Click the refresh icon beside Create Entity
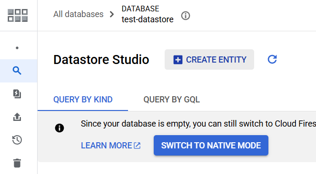316x174 pixels. 272,59
